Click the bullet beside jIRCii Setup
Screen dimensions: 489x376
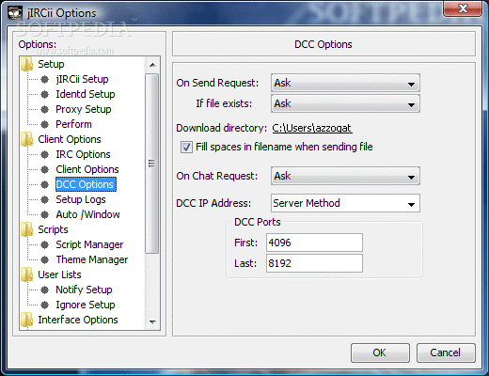45,79
